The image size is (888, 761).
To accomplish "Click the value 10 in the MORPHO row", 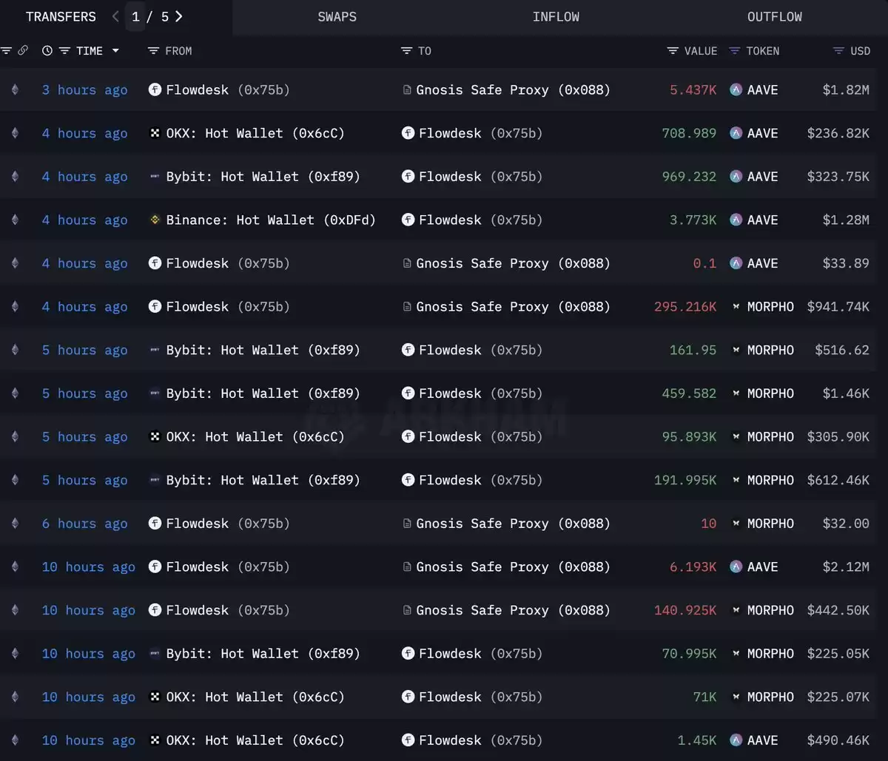I will (709, 523).
